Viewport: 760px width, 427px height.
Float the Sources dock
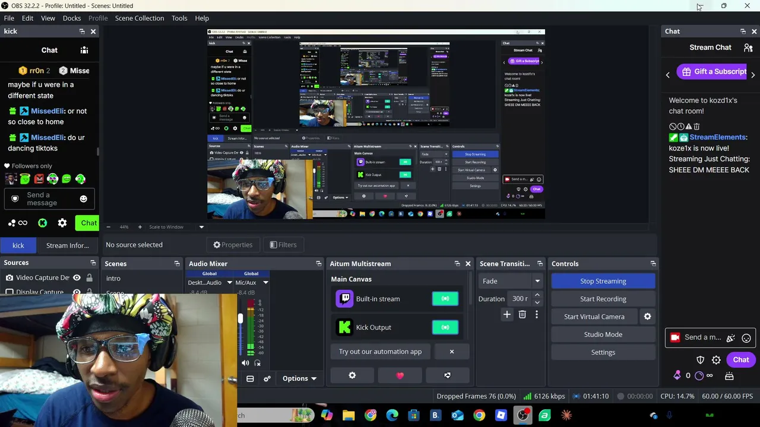(x=93, y=263)
